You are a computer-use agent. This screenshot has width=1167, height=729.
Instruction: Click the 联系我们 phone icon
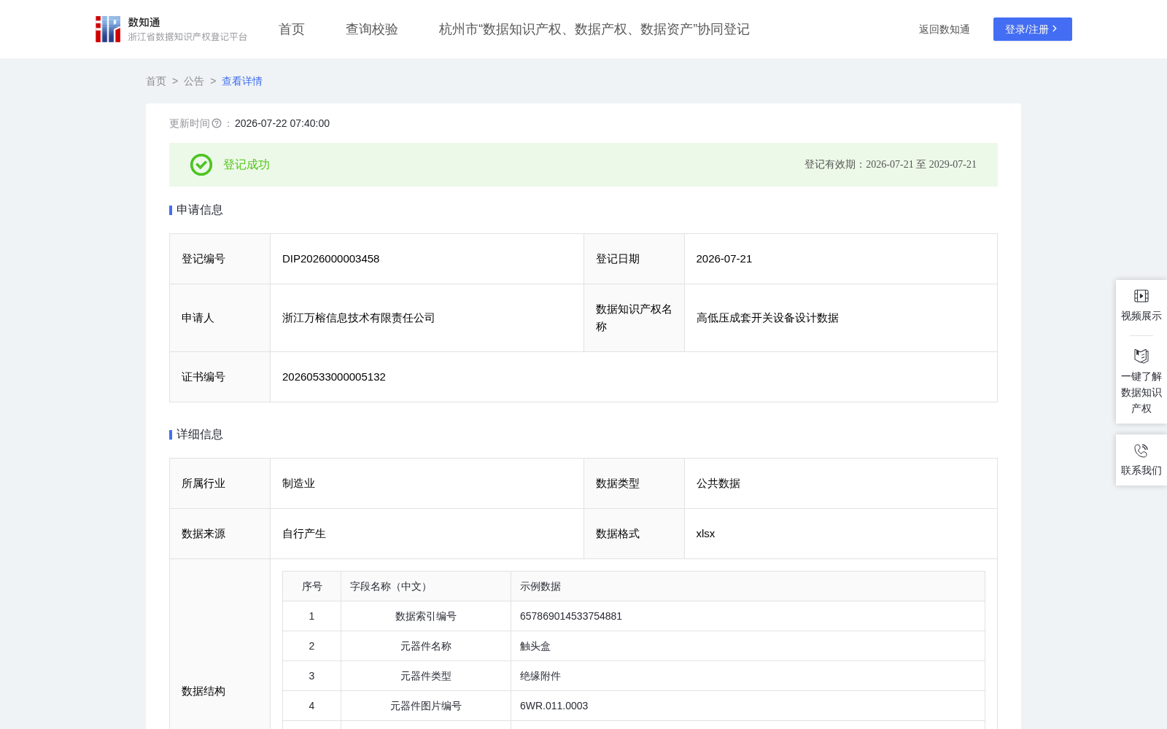coord(1141,451)
